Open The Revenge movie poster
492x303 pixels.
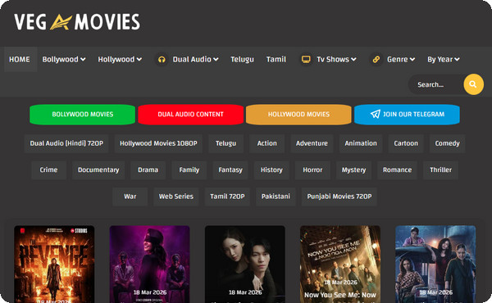54,264
